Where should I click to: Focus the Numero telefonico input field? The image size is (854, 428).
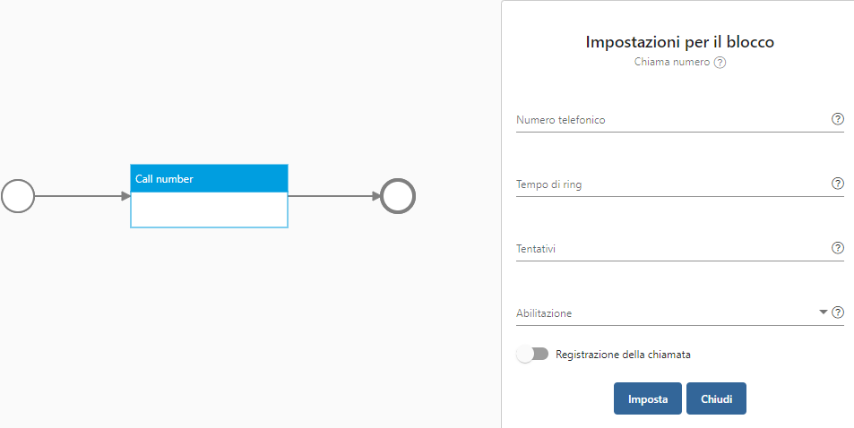pyautogui.click(x=672, y=120)
